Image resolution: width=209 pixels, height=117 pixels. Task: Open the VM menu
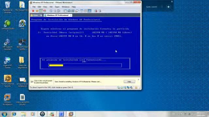(51, 7)
